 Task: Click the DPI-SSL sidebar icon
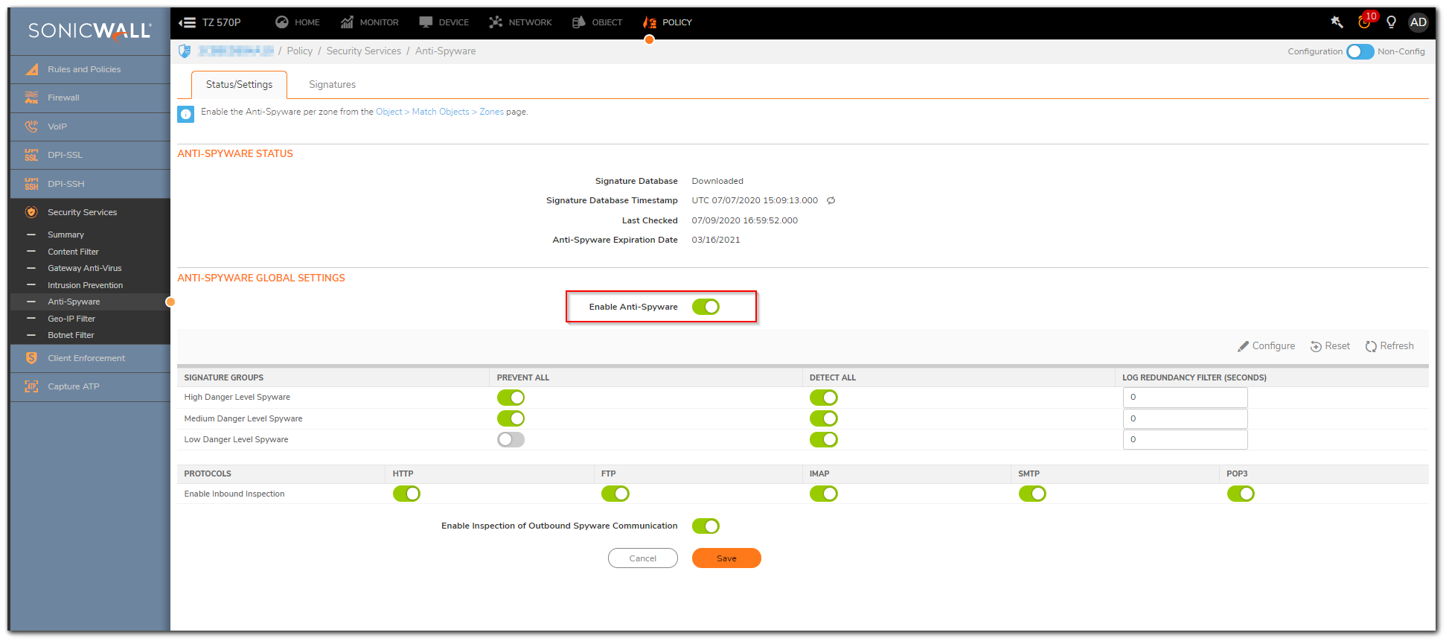31,155
